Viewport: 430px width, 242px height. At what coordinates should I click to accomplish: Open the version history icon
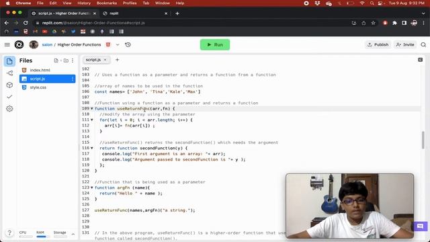[128, 45]
